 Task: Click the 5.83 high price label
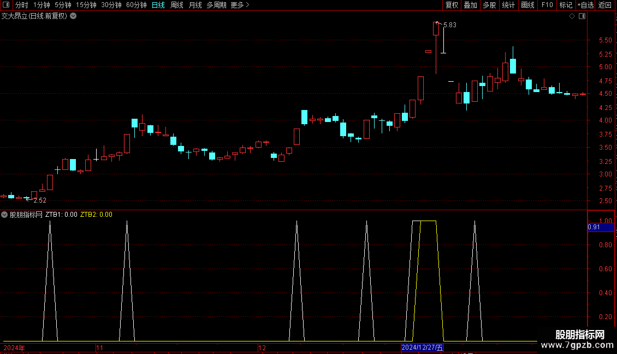point(450,25)
